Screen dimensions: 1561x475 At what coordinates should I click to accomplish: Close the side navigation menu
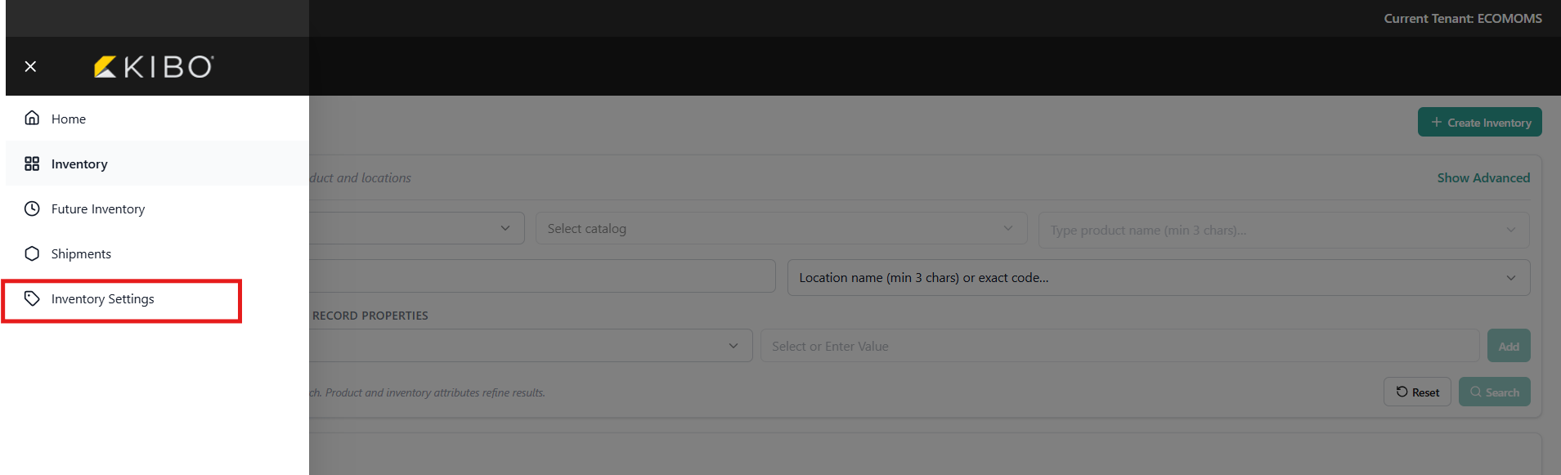[30, 66]
